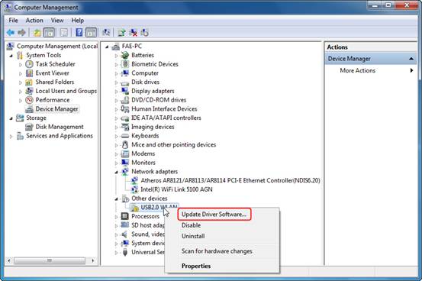Viewport: 422px width, 281px height.
Task: Click the Uninstall device red X toolbar icon
Action: [x=133, y=33]
